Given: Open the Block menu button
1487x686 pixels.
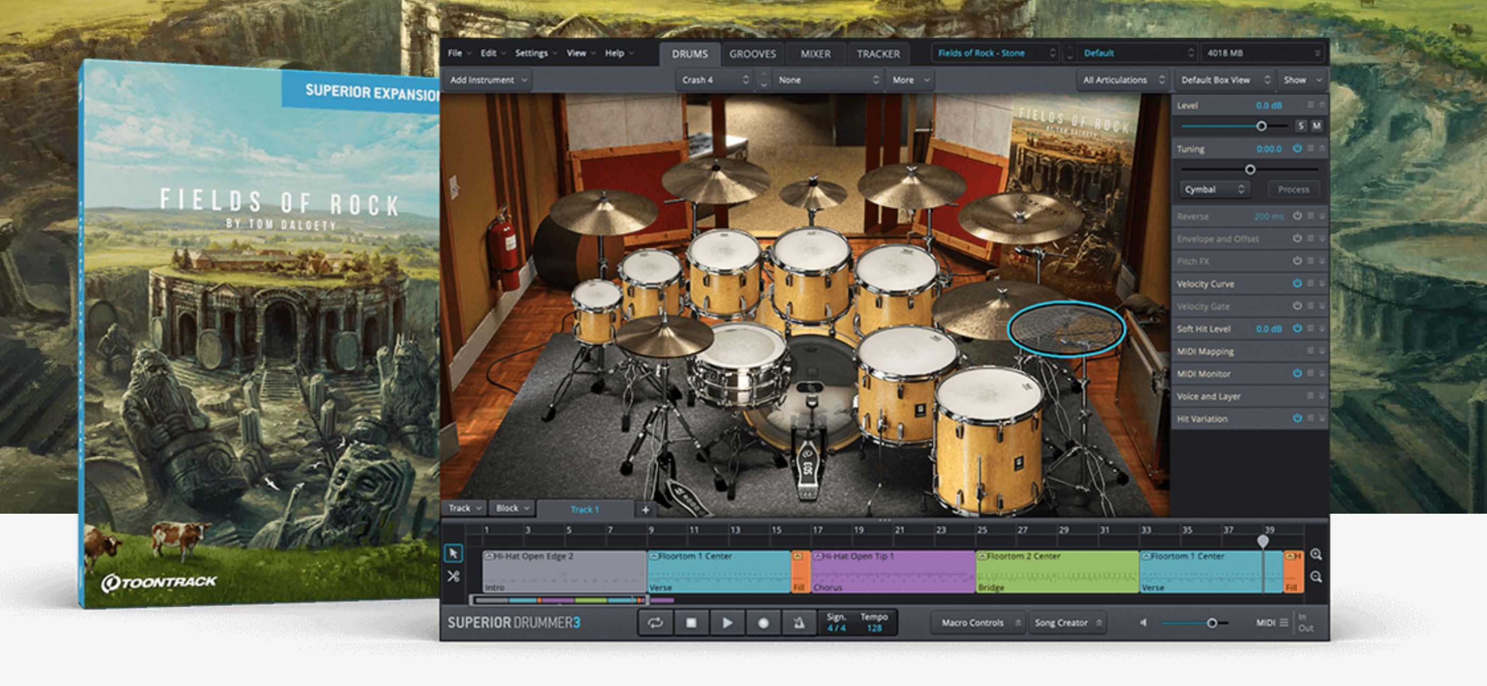Looking at the screenshot, I should click(x=512, y=508).
